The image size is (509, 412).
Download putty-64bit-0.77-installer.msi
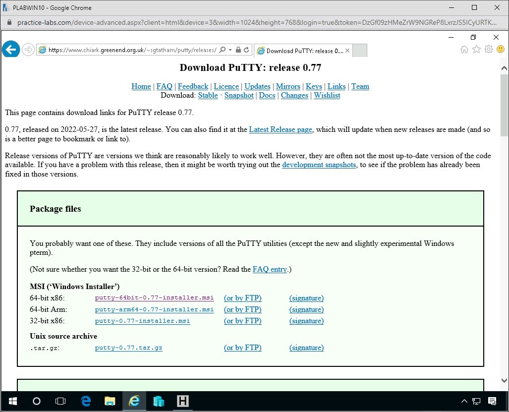154,298
